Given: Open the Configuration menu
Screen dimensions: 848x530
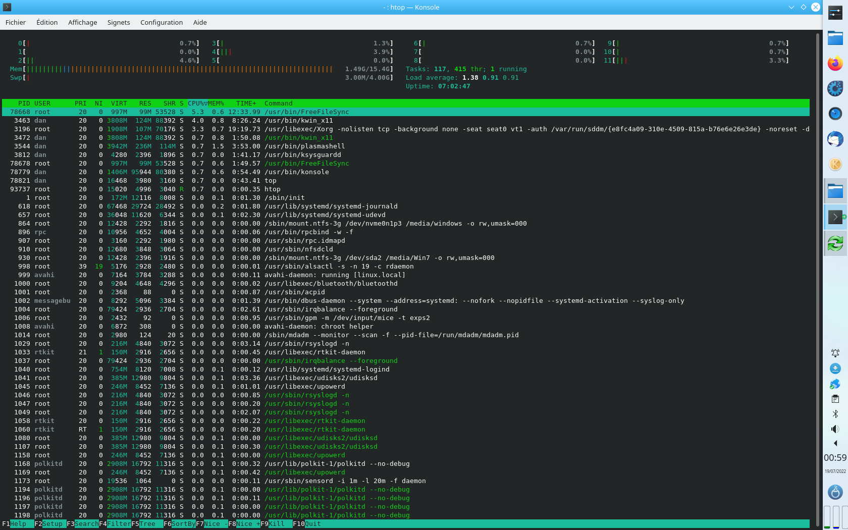Looking at the screenshot, I should pos(162,22).
